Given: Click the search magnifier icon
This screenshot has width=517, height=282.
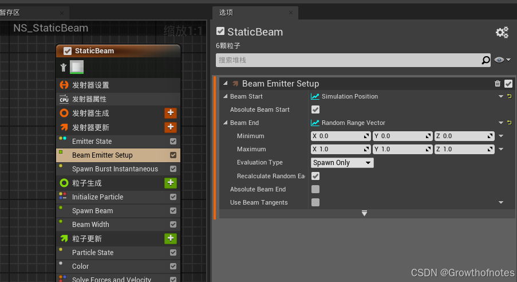Looking at the screenshot, I should pos(486,60).
